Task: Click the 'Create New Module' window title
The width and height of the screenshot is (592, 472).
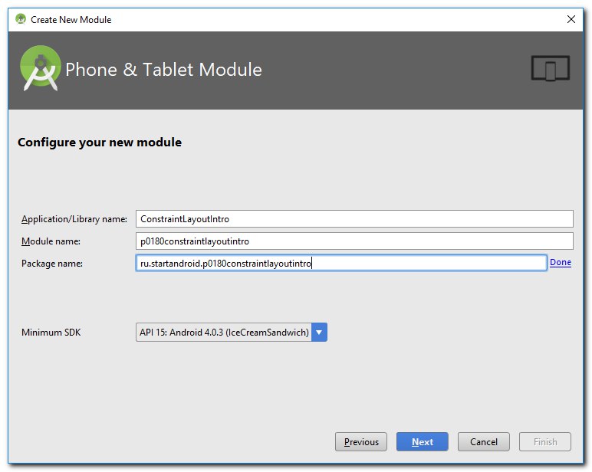Action: (71, 20)
